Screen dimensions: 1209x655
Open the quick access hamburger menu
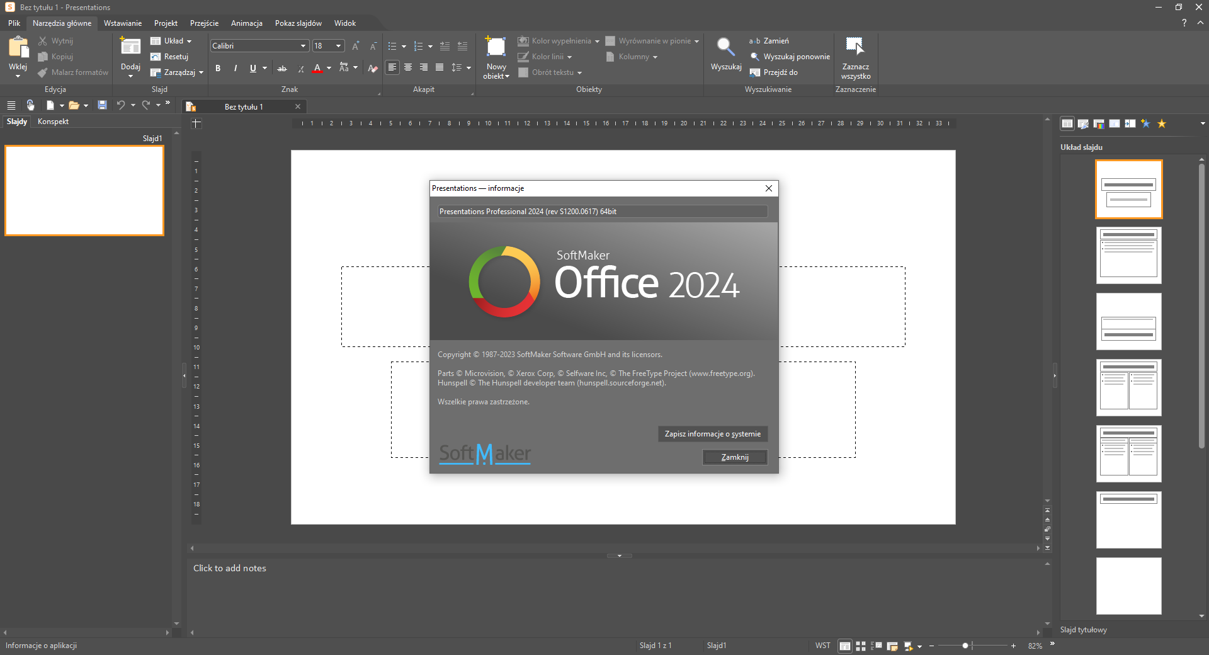pyautogui.click(x=11, y=105)
